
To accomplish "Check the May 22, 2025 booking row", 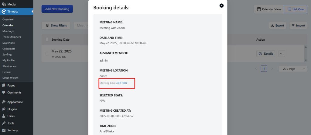I will 47,54.
